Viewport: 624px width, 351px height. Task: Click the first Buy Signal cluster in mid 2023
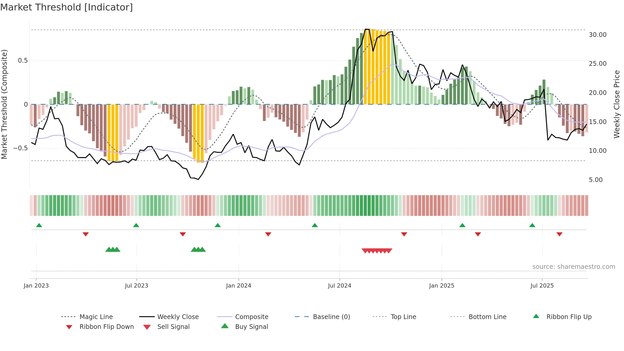pyautogui.click(x=113, y=249)
